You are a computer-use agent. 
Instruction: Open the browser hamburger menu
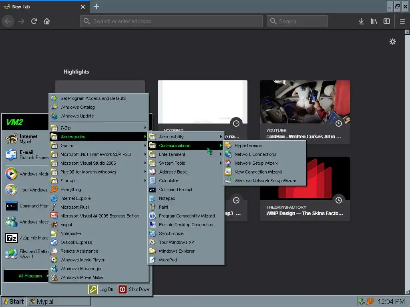point(402,21)
